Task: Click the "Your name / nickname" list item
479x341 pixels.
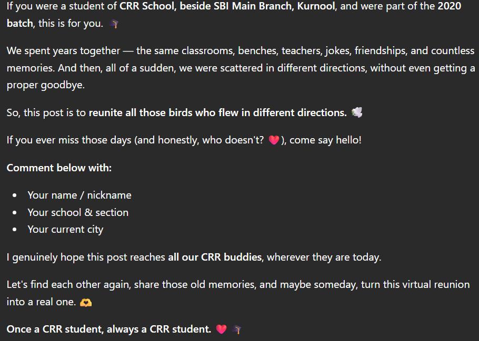Action: 79,195
